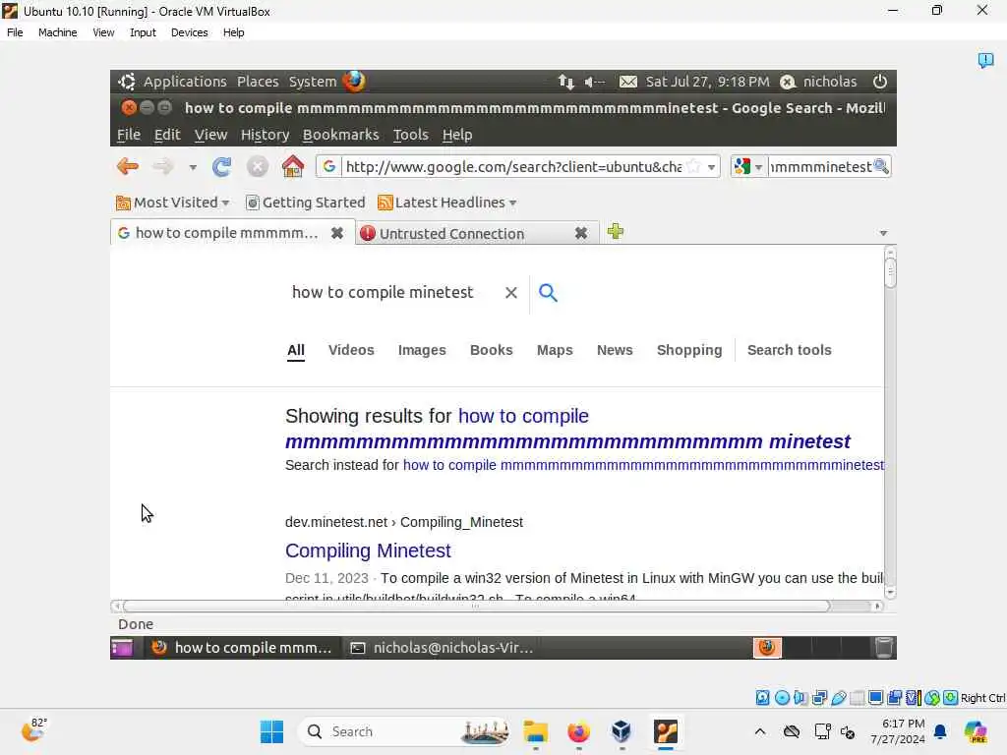Open the Ubuntu Applications menu
This screenshot has width=1007, height=755.
point(185,82)
